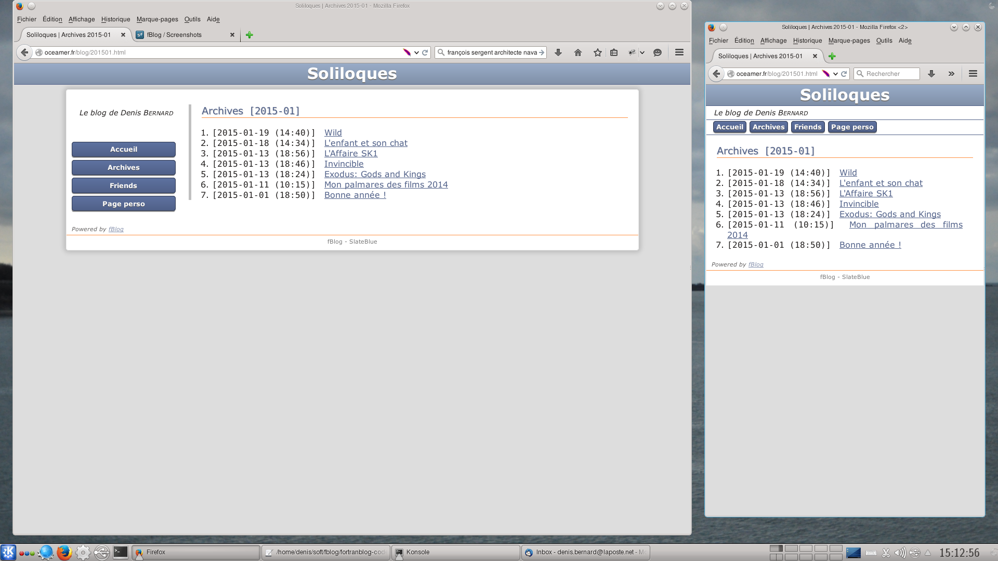Viewport: 998px width, 561px height.
Task: Open new tab with green plus in main window
Action: (249, 35)
